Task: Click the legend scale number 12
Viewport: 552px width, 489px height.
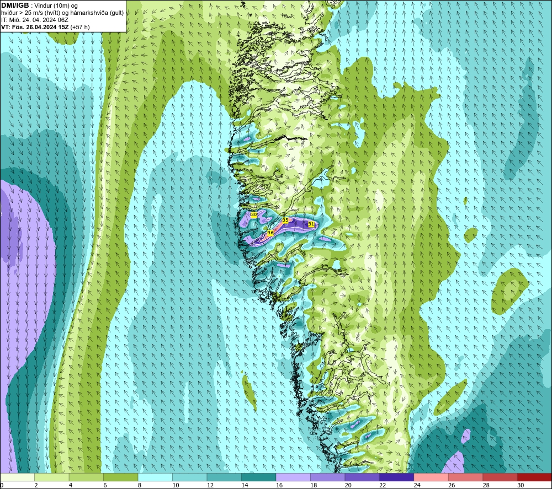Action: click(x=210, y=485)
